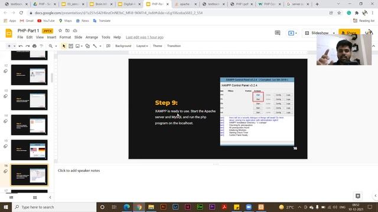The width and height of the screenshot is (378, 212).
Task: Open the Edit menu
Action: click(x=30, y=37)
